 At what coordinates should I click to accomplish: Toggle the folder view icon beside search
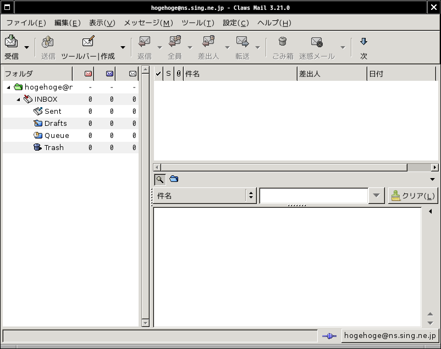pos(174,179)
